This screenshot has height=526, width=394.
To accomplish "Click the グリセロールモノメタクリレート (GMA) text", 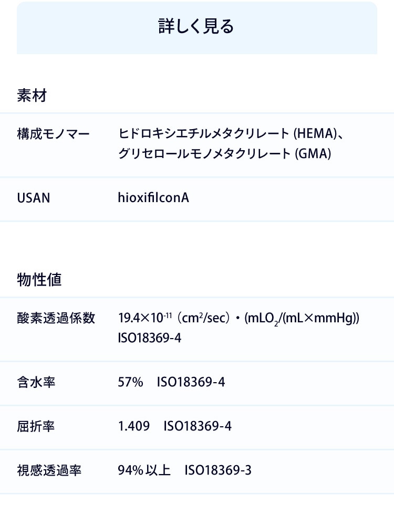I will click(224, 154).
